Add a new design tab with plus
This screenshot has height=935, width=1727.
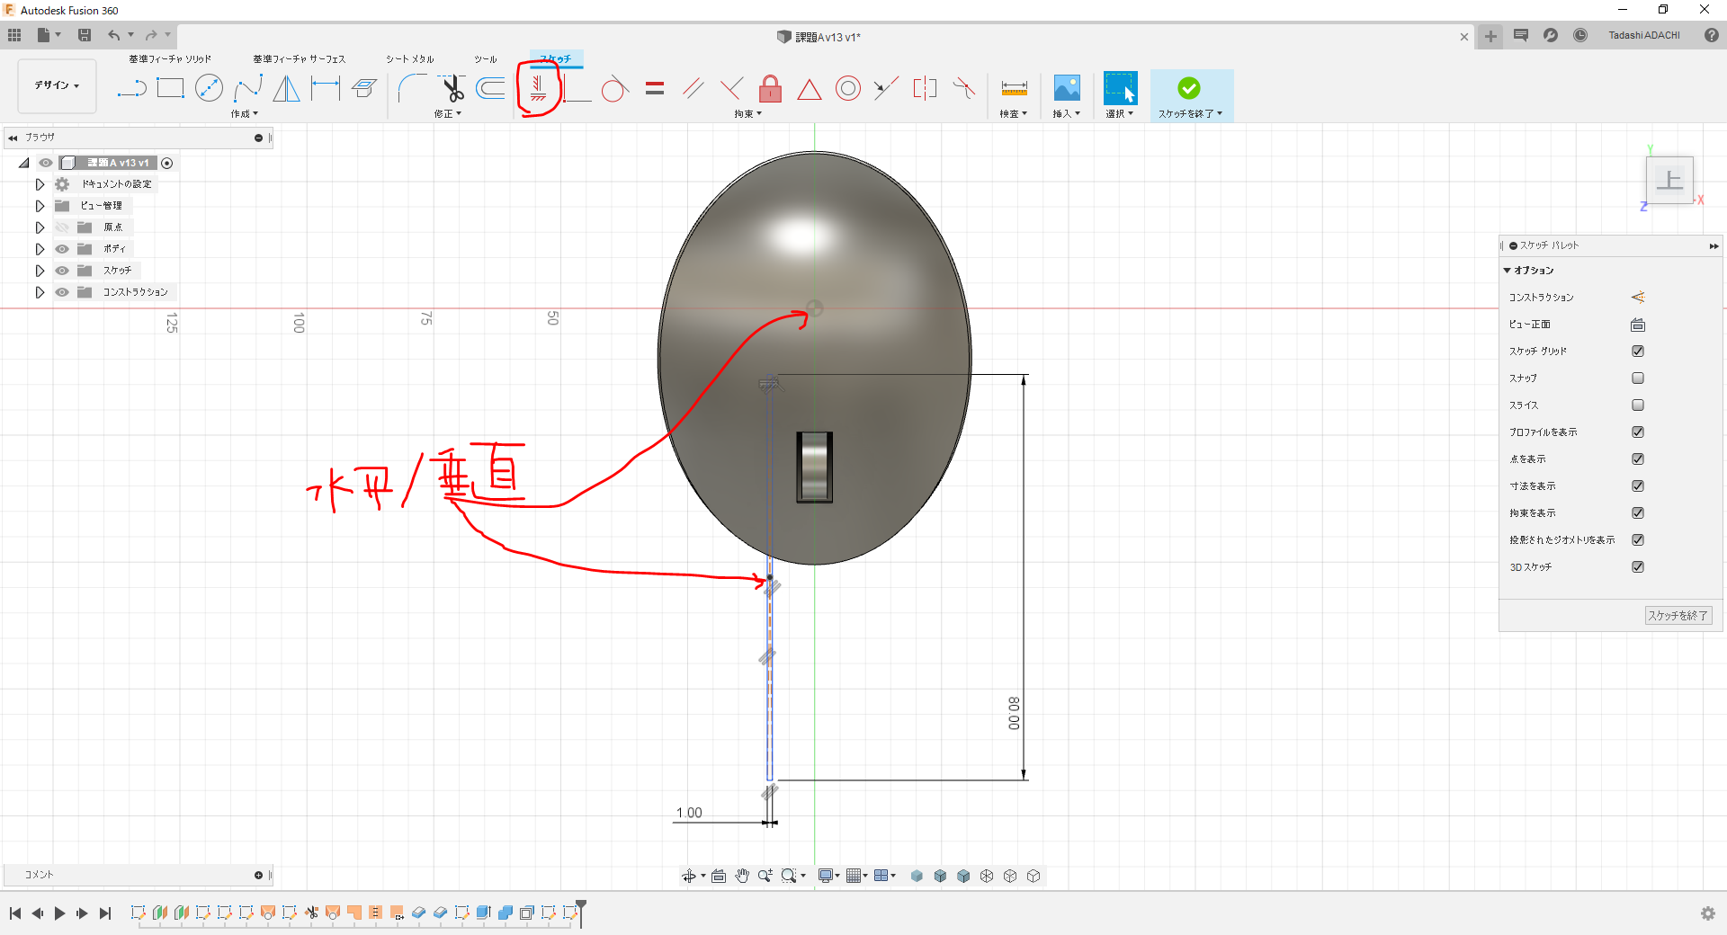pos(1490,36)
